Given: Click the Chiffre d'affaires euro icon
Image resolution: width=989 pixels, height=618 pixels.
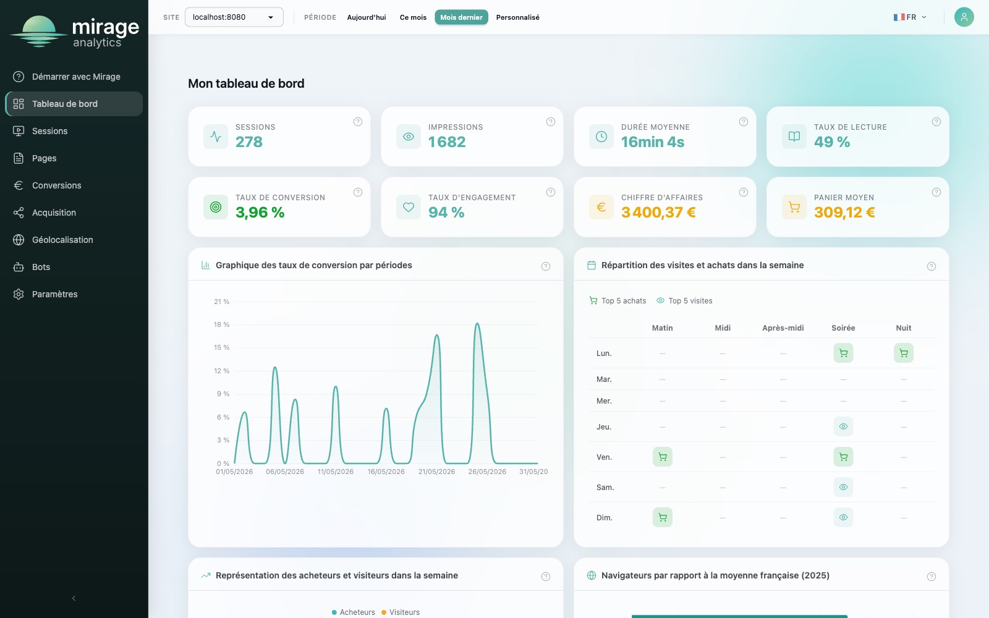Looking at the screenshot, I should point(601,207).
